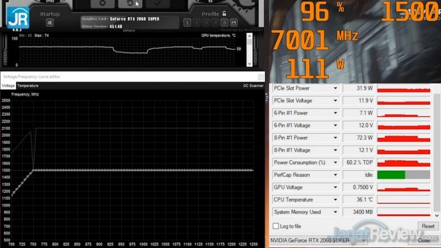The image size is (441, 248).
Task: Click the Reset button in GPU-Z
Action: pos(428,226)
